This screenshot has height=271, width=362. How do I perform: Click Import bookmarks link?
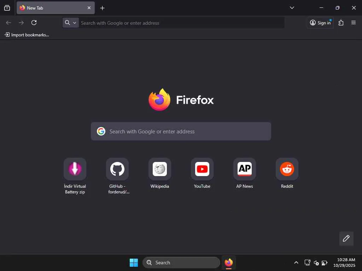coord(27,35)
